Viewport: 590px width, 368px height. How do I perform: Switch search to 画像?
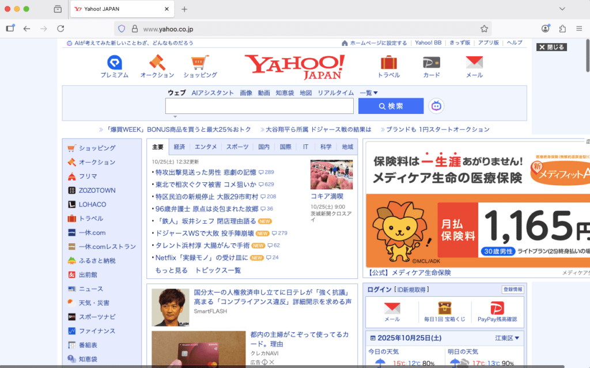pyautogui.click(x=246, y=93)
